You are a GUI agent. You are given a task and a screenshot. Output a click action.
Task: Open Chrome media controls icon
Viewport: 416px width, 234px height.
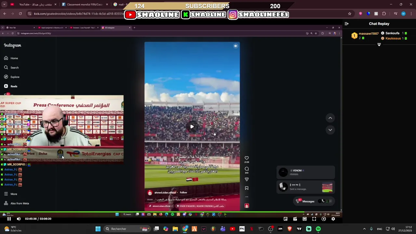pyautogui.click(x=396, y=14)
